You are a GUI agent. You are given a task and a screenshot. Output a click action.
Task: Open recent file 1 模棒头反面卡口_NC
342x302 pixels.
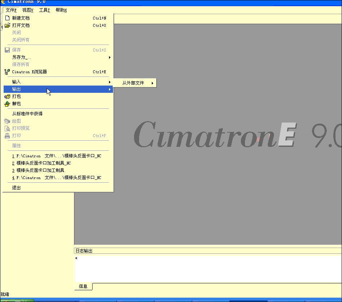click(x=58, y=156)
